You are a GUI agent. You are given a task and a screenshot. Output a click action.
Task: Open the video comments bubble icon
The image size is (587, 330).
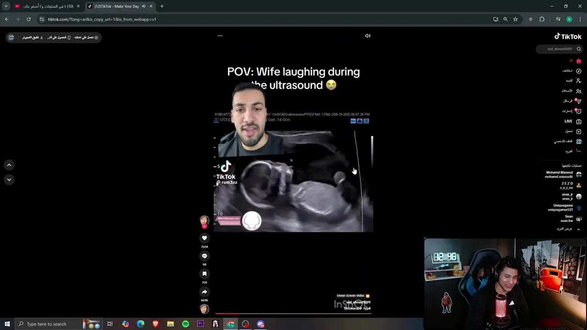pyautogui.click(x=205, y=256)
